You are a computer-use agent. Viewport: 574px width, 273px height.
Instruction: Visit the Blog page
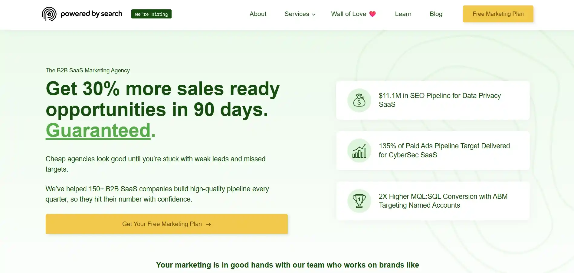pos(436,14)
